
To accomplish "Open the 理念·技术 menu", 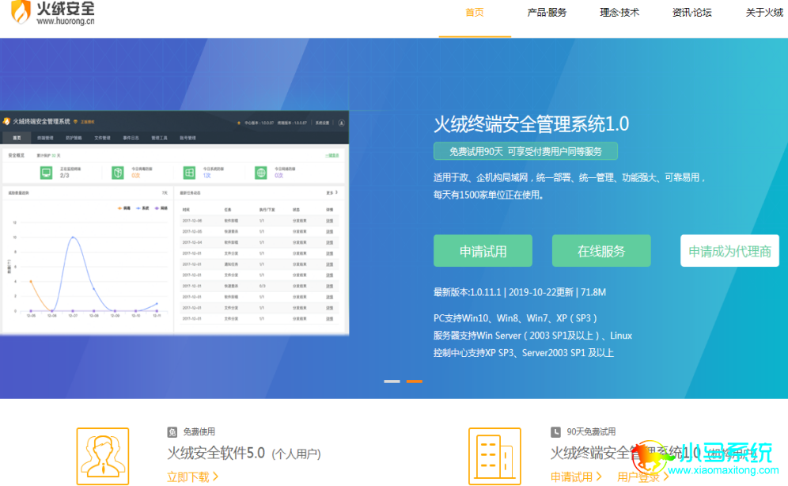I will coord(619,13).
